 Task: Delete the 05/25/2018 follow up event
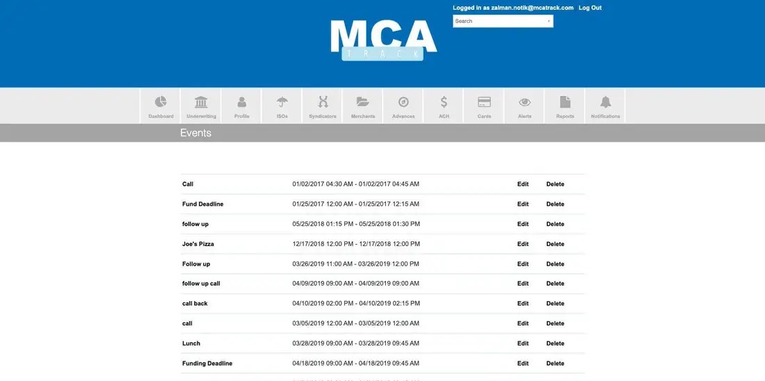pos(555,225)
